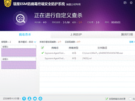Screen dimensions: 135x101
Task: Click the 忽略 link
Action: pyautogui.click(x=131, y=42)
